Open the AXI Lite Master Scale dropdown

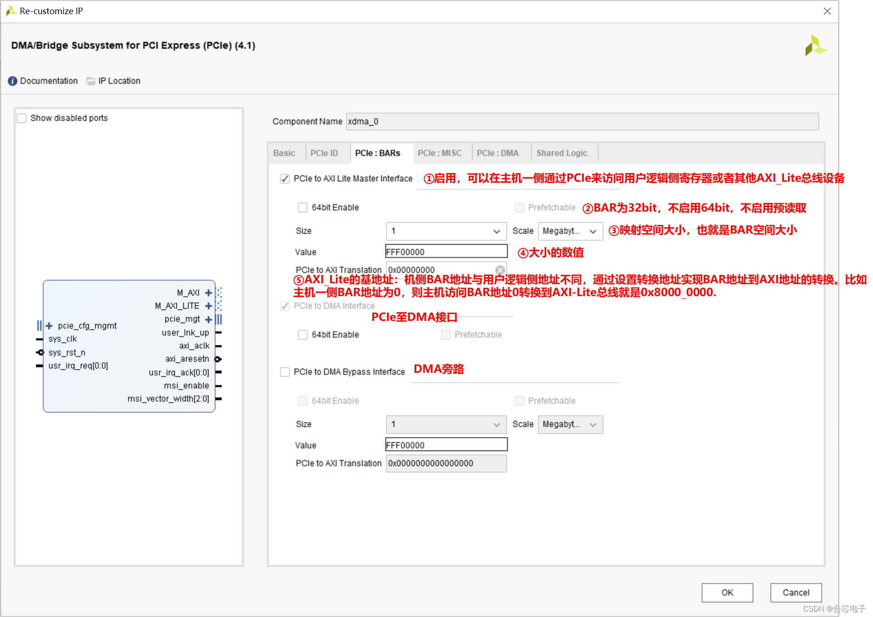pos(570,231)
